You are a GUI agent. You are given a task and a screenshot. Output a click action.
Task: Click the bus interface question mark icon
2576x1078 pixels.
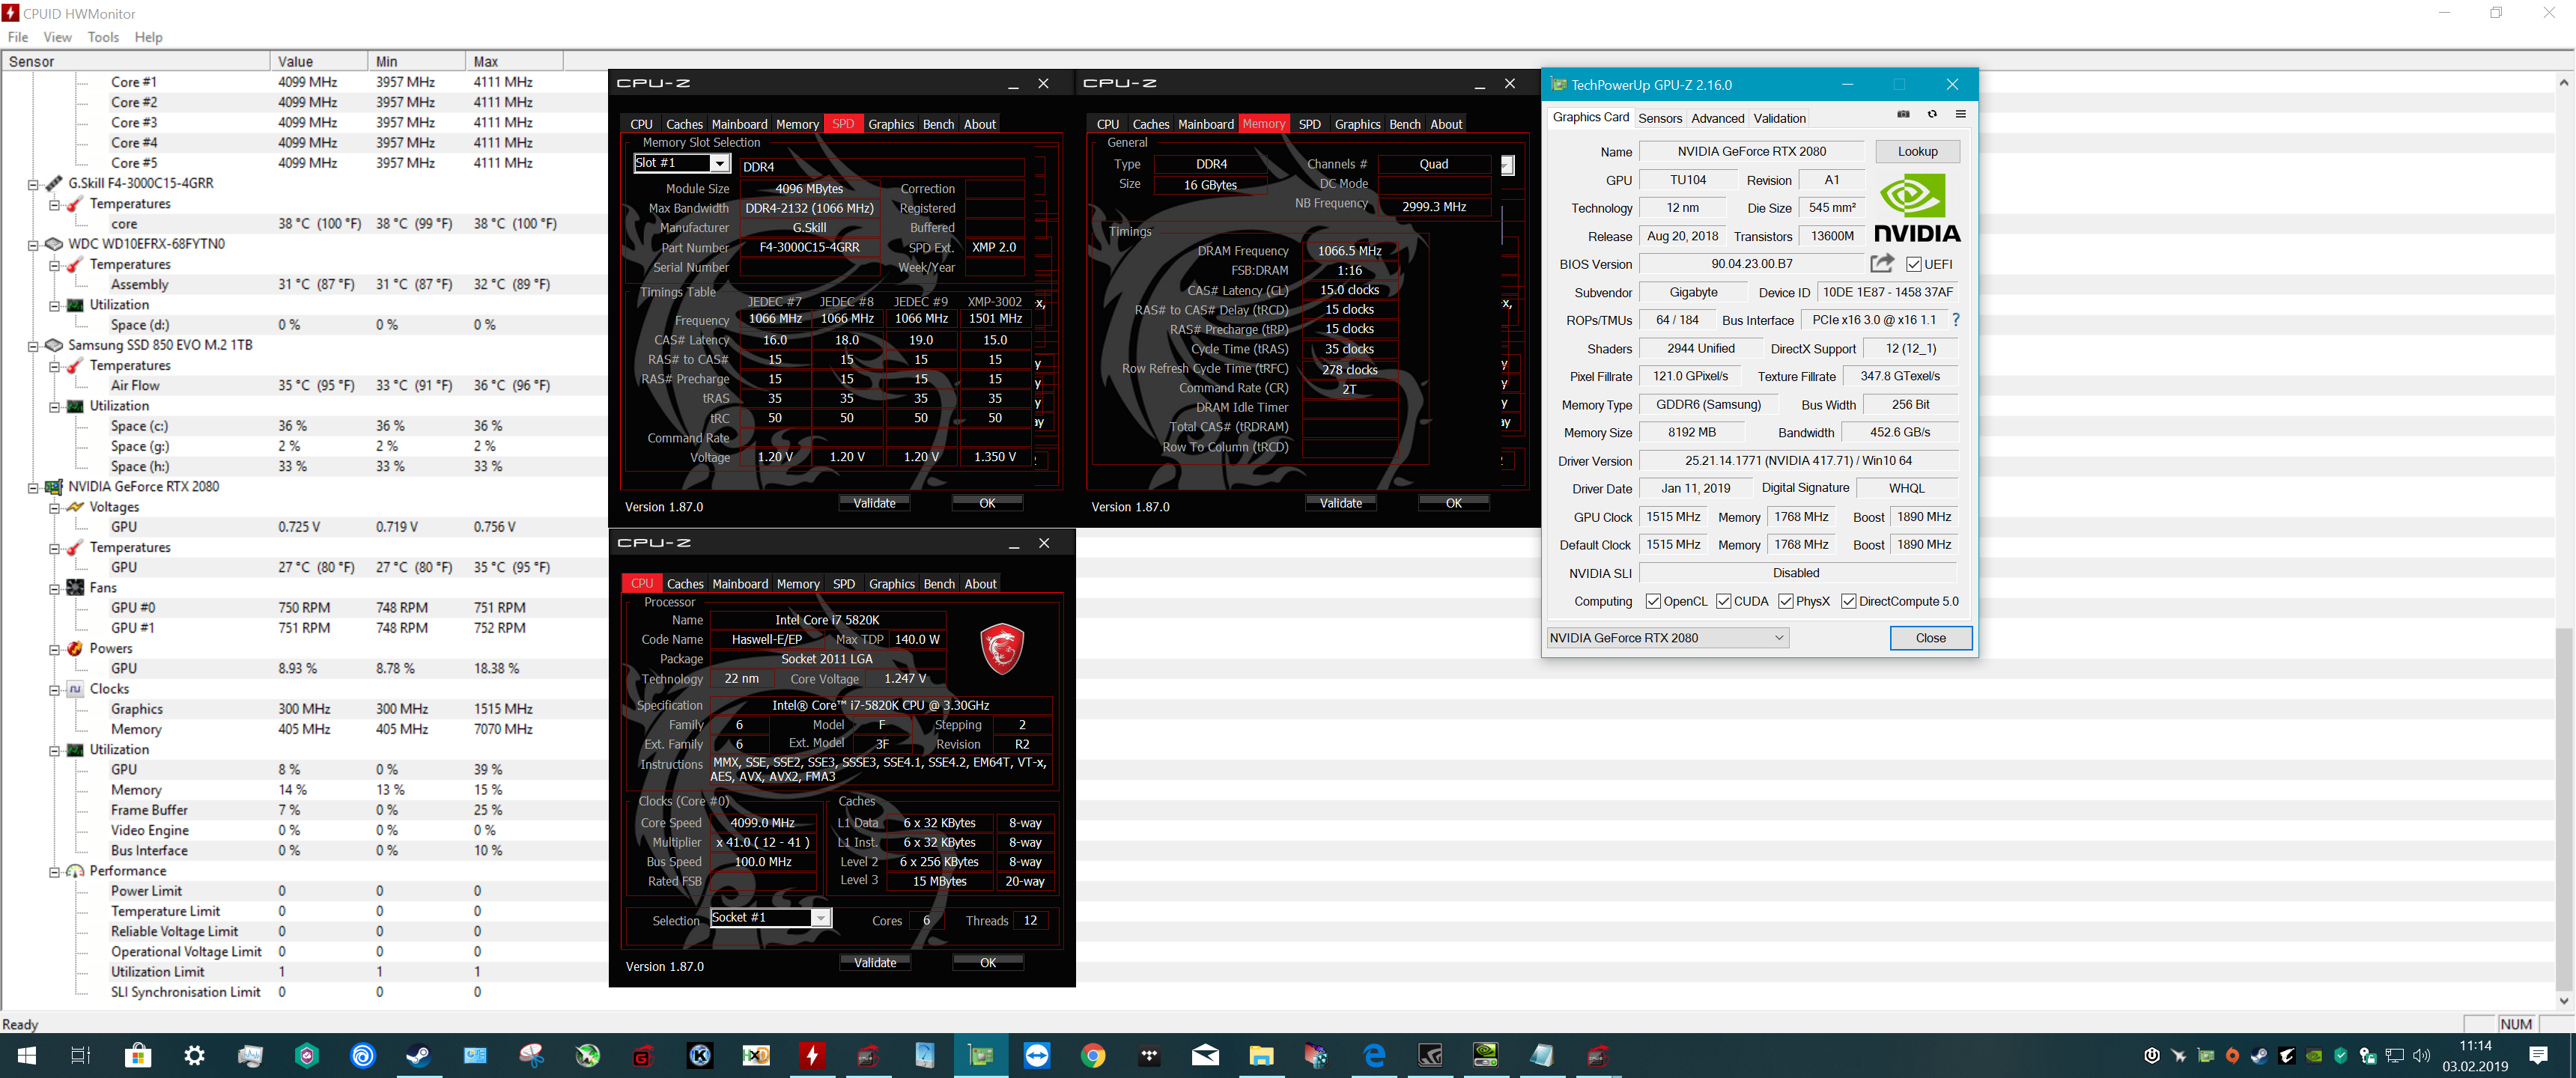[x=1956, y=320]
